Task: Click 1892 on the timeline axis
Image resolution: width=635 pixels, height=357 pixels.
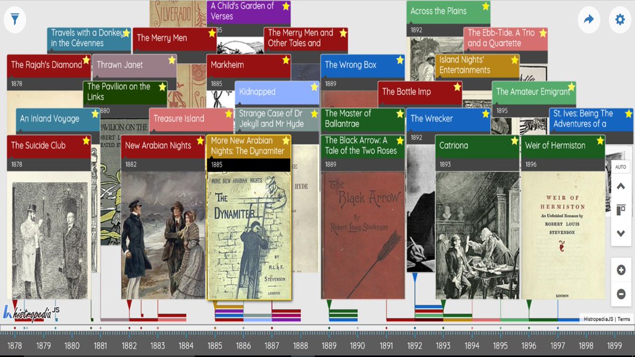Action: click(415, 346)
